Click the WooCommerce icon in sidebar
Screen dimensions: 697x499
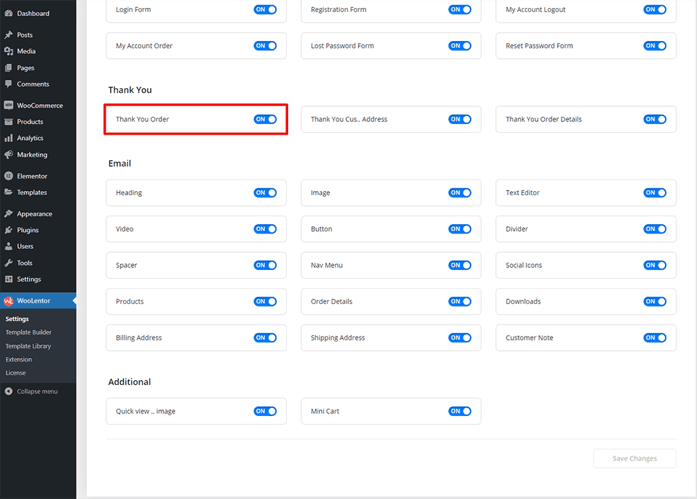pyautogui.click(x=9, y=106)
